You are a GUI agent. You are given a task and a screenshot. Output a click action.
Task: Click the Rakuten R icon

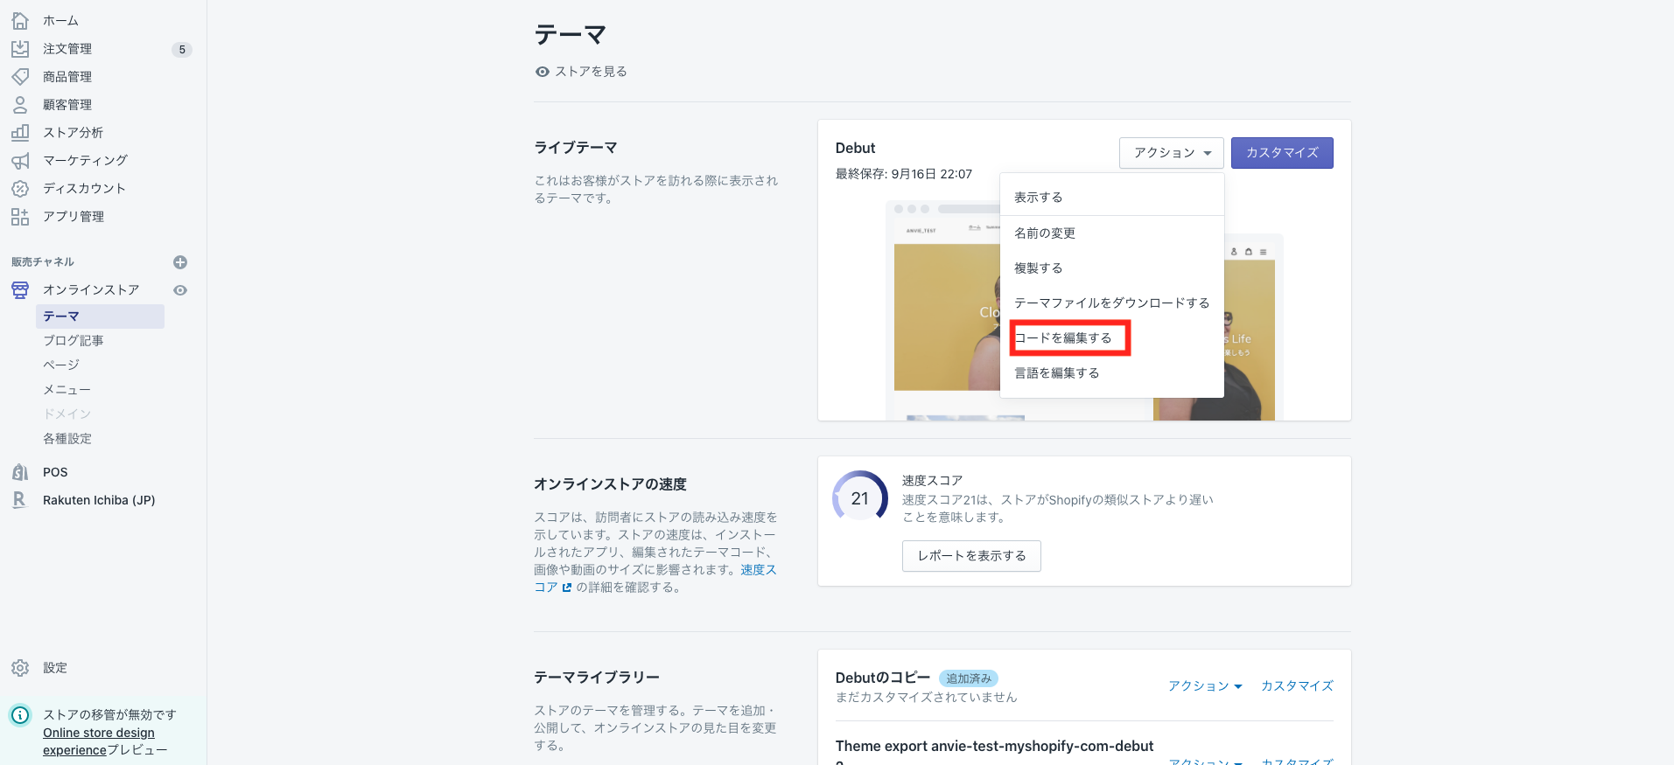20,500
